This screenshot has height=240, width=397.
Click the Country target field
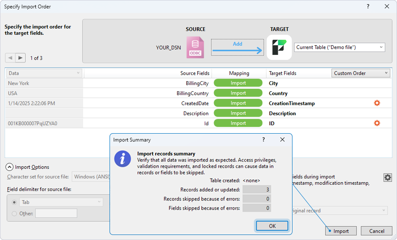click(x=278, y=93)
